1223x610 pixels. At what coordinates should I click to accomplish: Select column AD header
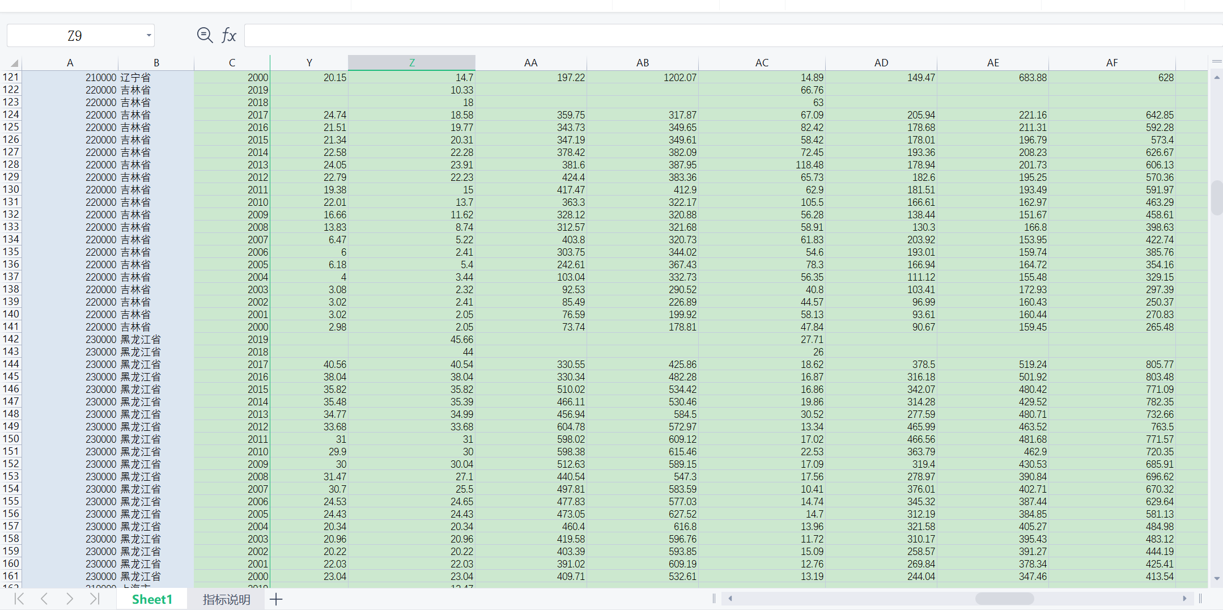point(881,63)
